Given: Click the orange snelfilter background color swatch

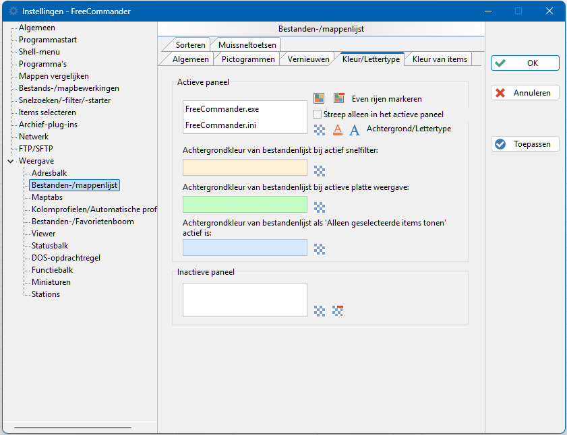Looking at the screenshot, I should tap(245, 168).
